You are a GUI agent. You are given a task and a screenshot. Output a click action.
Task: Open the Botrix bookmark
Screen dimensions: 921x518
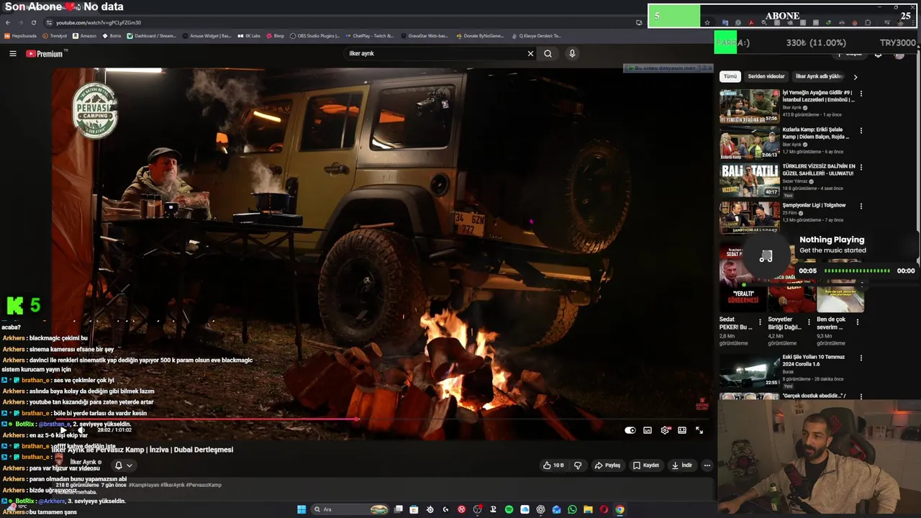click(112, 35)
